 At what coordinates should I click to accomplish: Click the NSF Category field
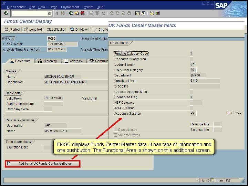pyautogui.click(x=196, y=103)
